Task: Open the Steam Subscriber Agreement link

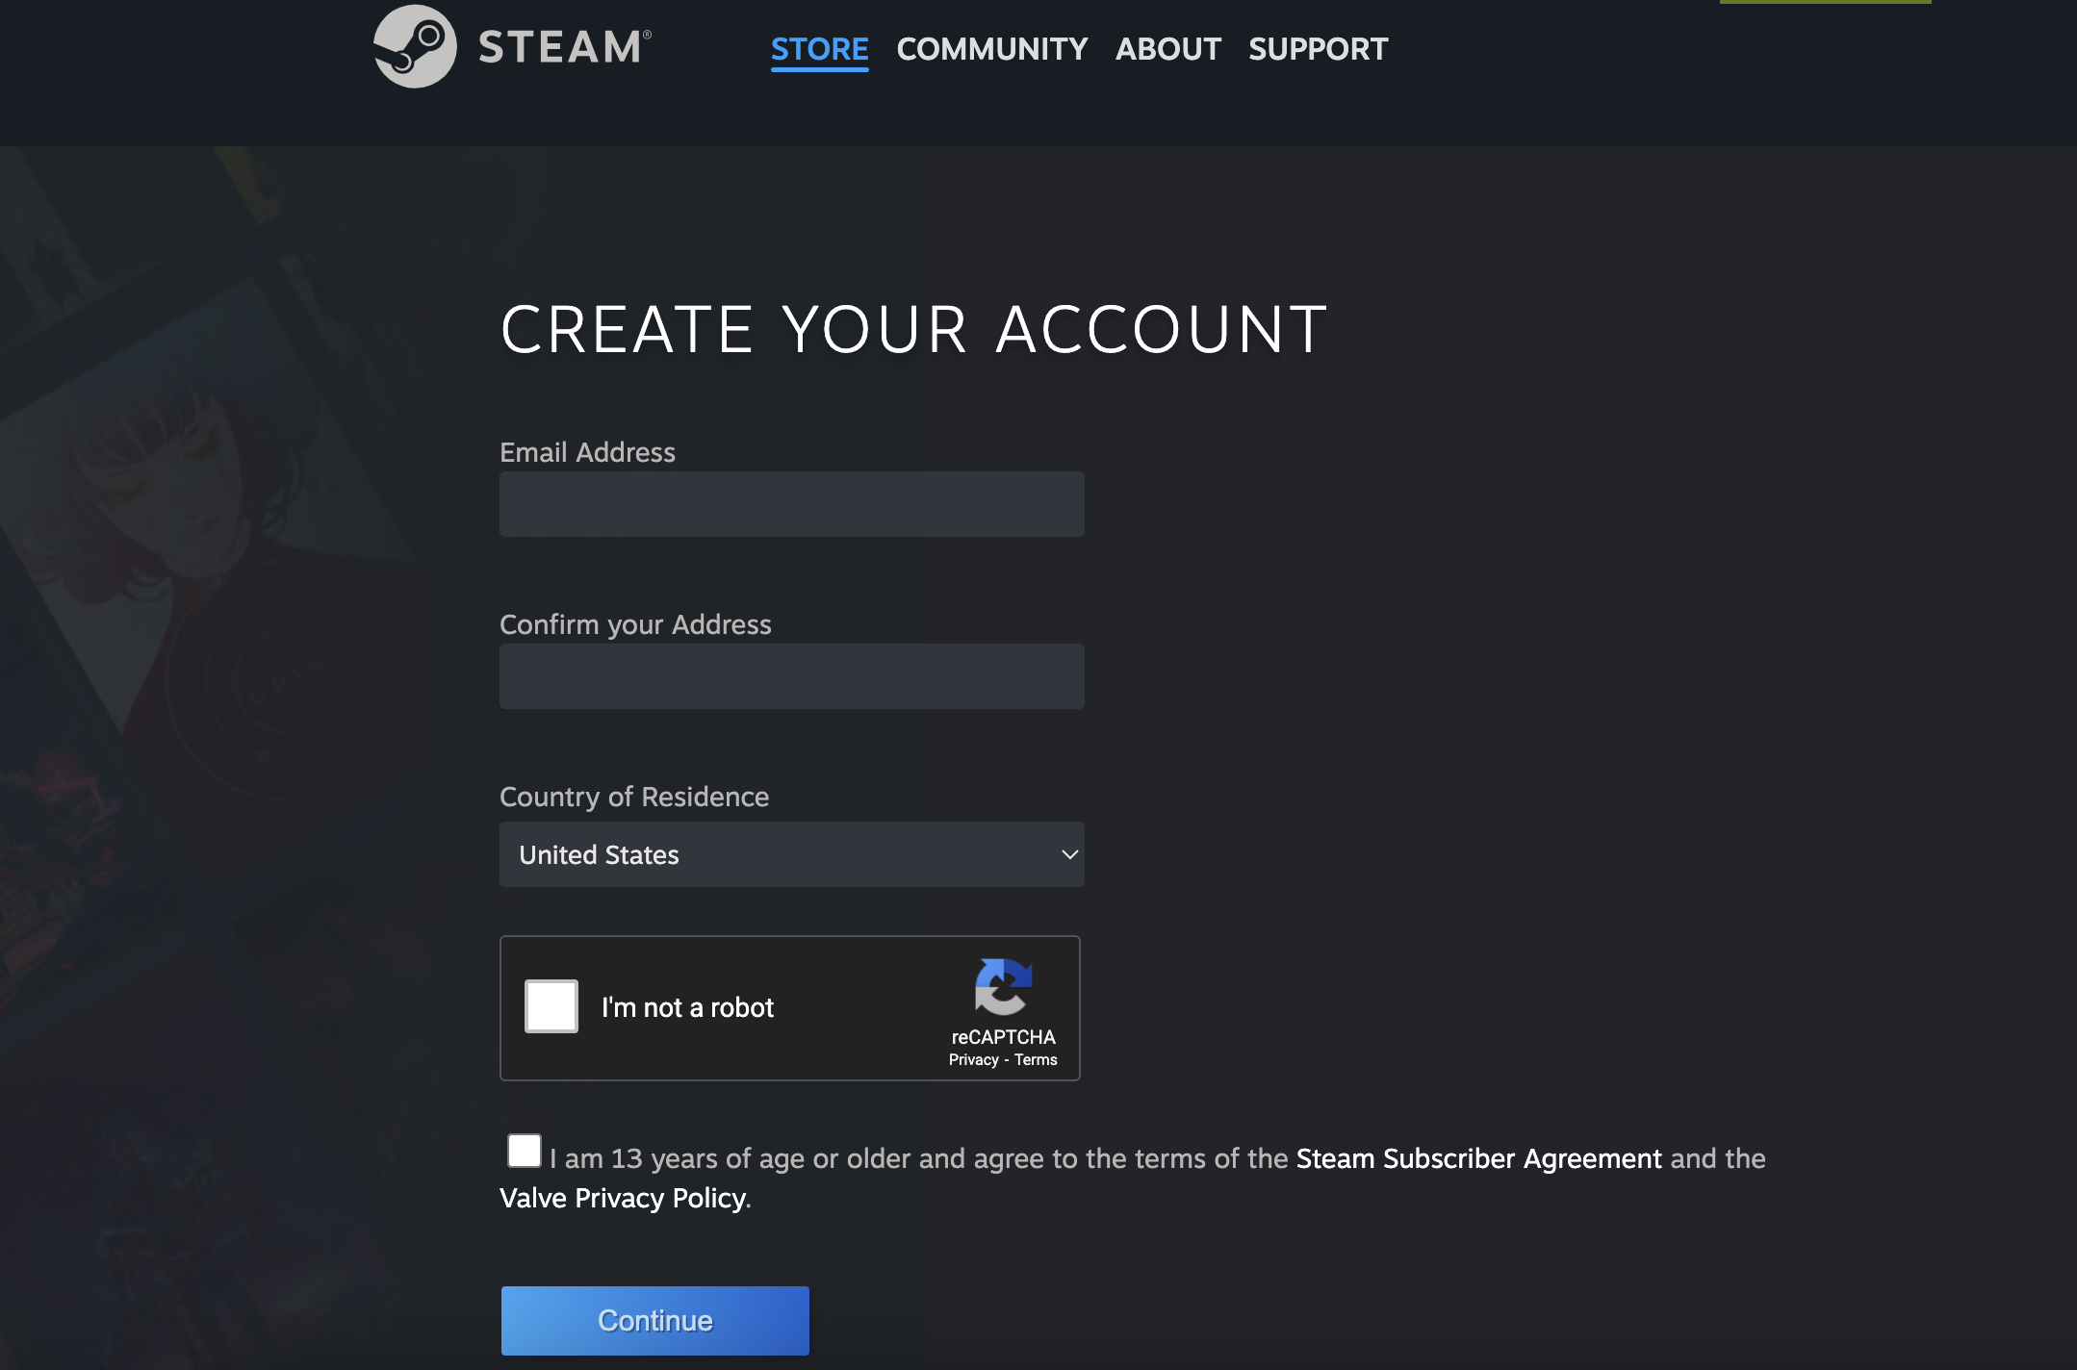Action: (x=1479, y=1158)
